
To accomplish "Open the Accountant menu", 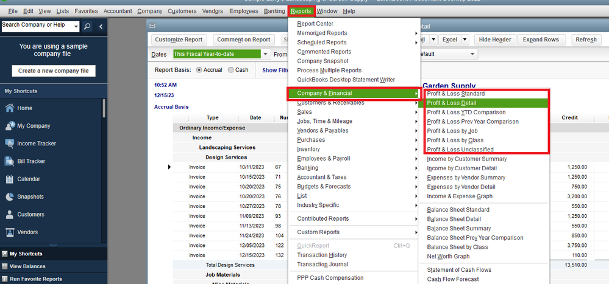I will [x=118, y=11].
